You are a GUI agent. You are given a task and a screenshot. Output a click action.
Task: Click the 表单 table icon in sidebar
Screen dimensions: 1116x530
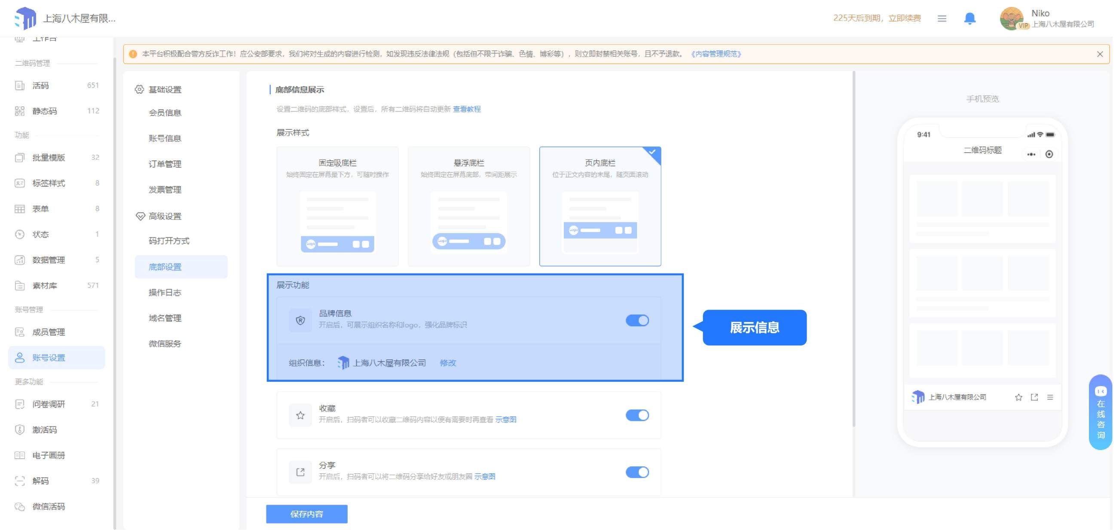pyautogui.click(x=19, y=209)
